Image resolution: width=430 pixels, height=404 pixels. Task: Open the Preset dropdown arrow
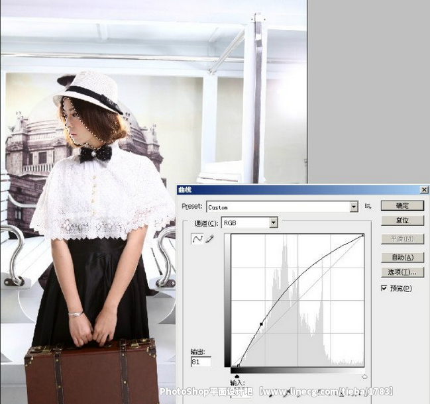pyautogui.click(x=354, y=207)
